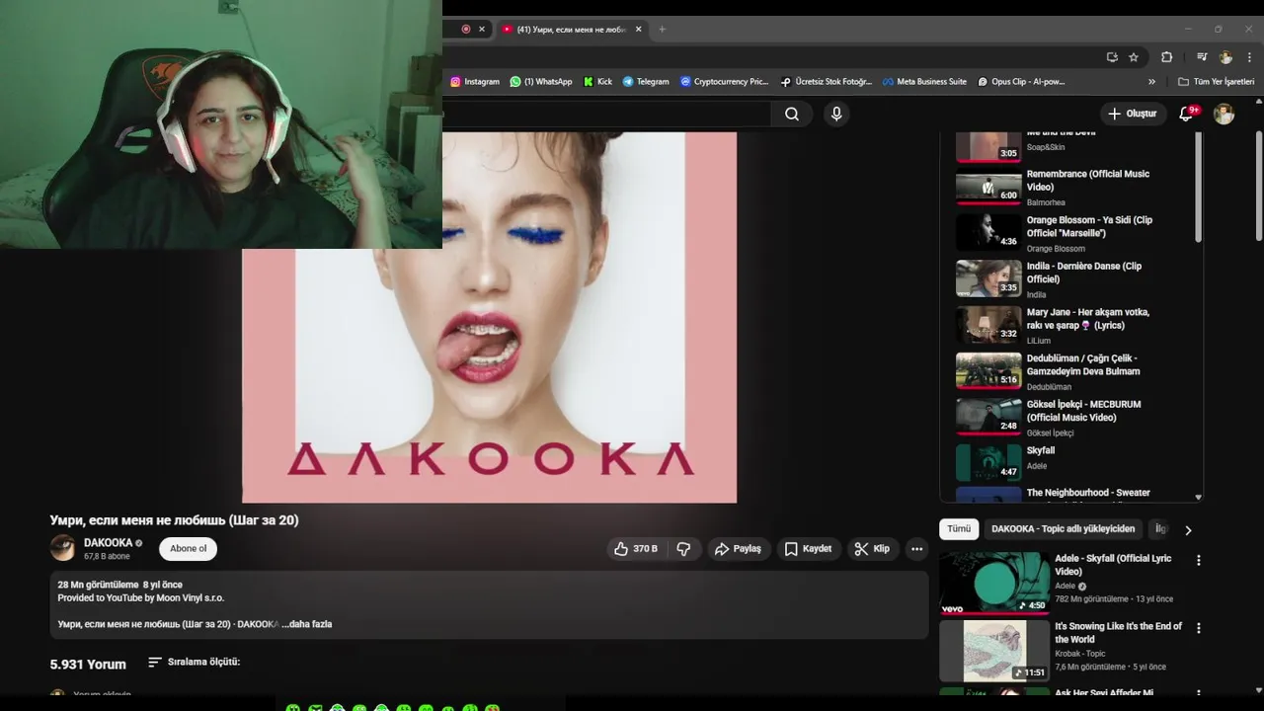Screen dimensions: 1264x711
Task: Click the Oluştur create button
Action: click(1133, 114)
